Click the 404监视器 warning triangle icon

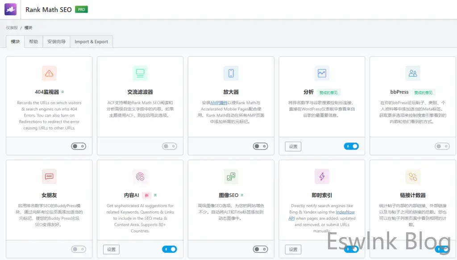49,73
